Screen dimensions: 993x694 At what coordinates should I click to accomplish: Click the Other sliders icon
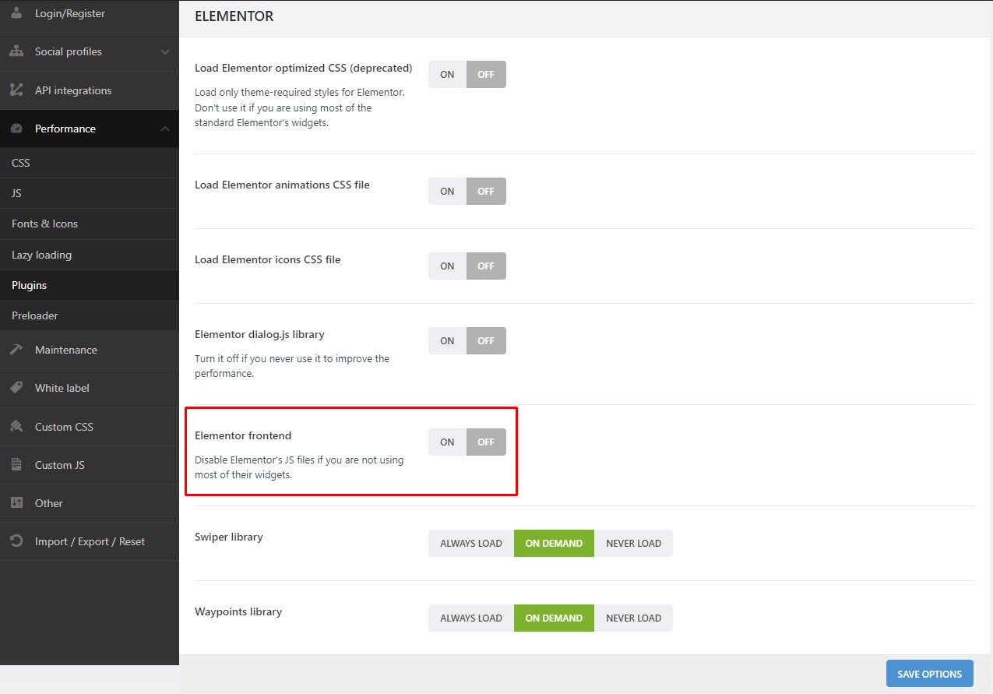click(x=16, y=503)
